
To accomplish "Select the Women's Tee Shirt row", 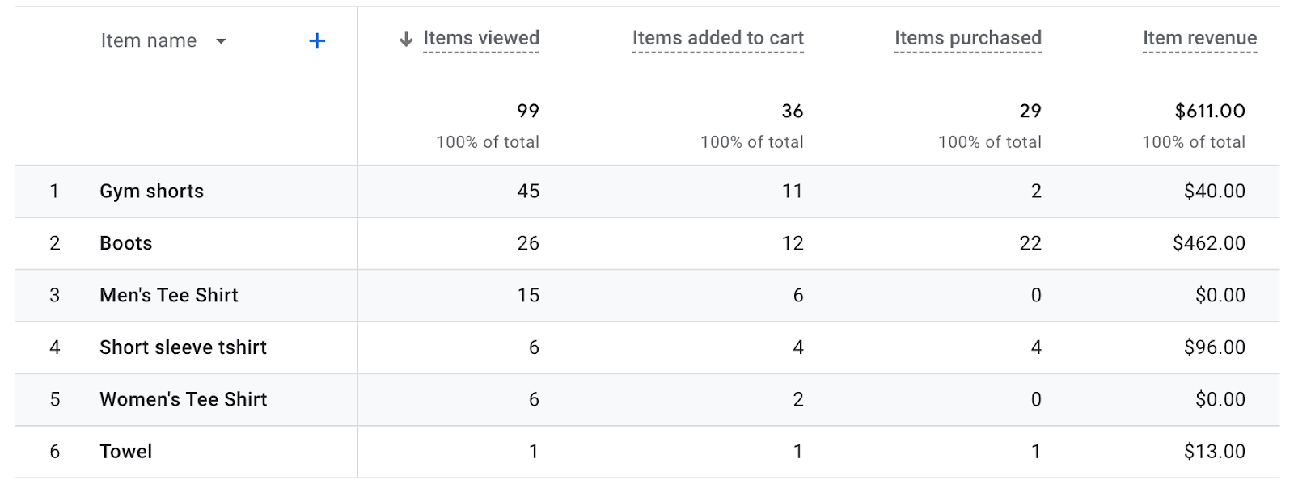I will pyautogui.click(x=183, y=399).
